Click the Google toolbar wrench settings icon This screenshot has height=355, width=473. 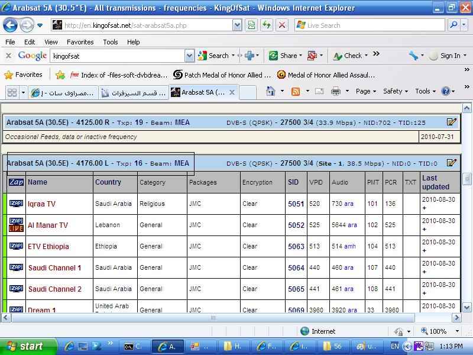coord(413,56)
